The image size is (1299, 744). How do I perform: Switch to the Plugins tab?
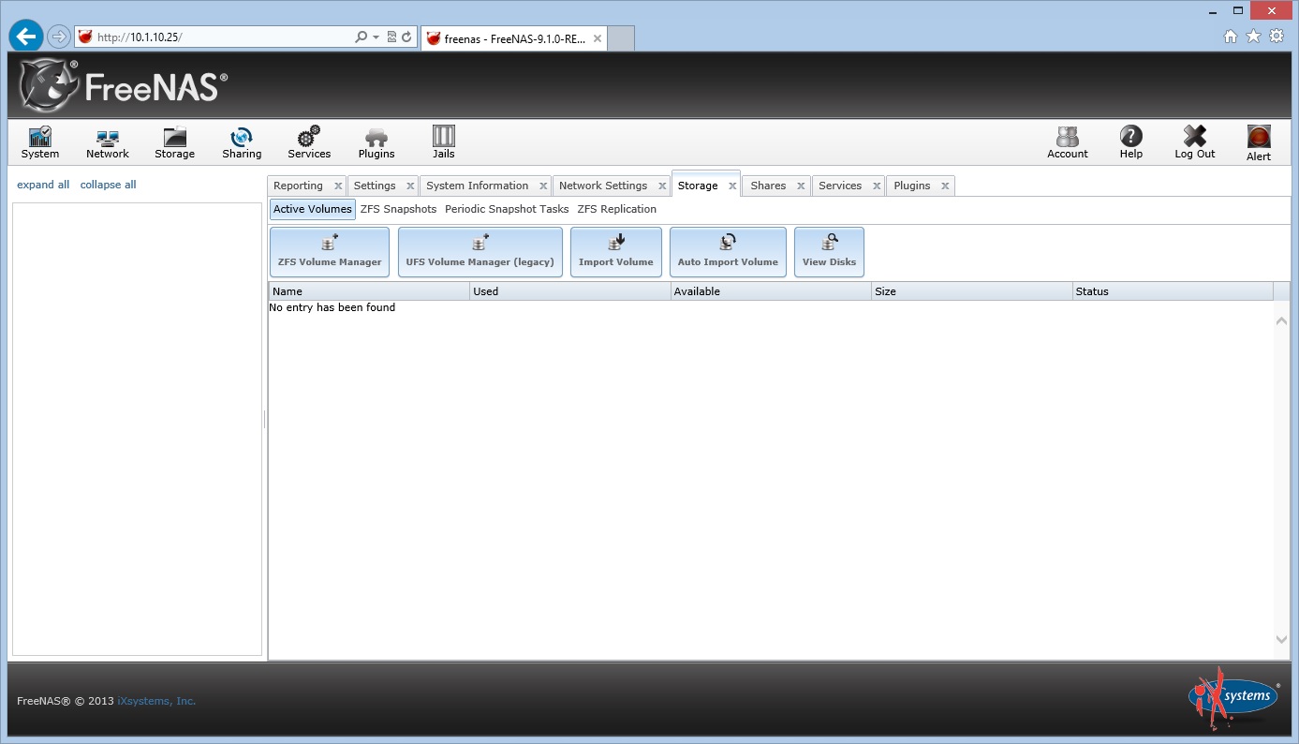(912, 186)
